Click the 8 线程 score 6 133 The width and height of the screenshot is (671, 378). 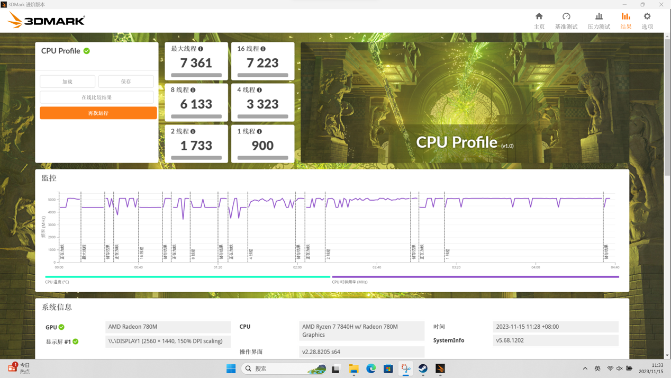196,104
